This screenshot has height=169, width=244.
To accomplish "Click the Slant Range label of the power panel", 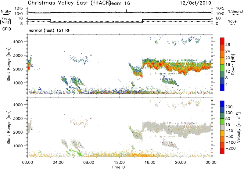I will (9, 64).
